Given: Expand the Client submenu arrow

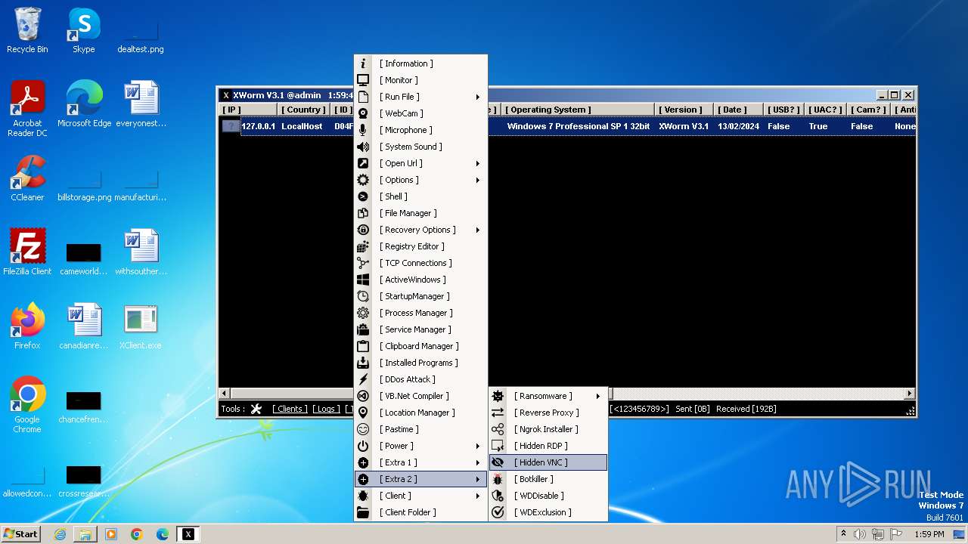Looking at the screenshot, I should coord(478,496).
